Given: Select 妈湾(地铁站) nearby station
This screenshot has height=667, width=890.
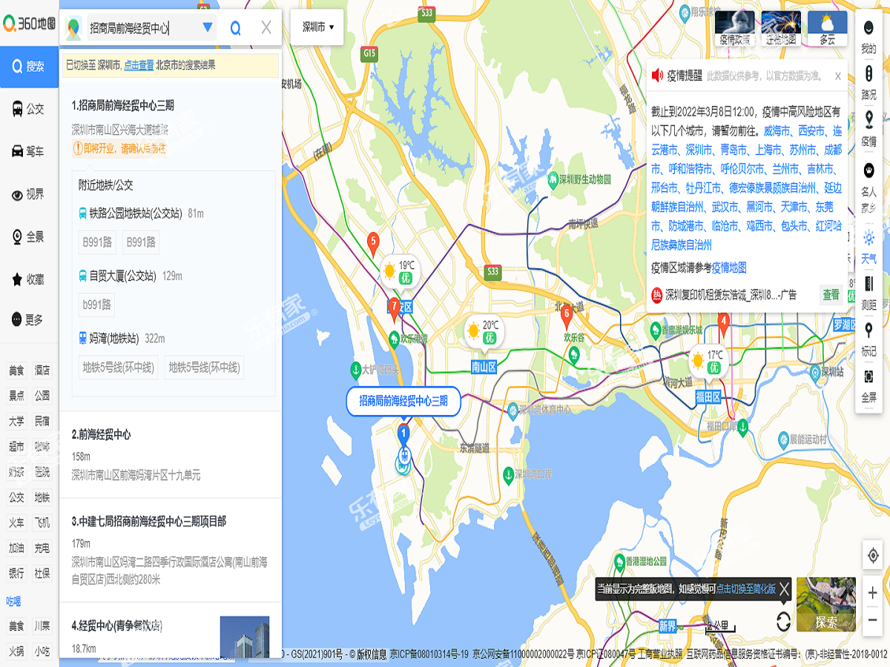Looking at the screenshot, I should coord(114,339).
